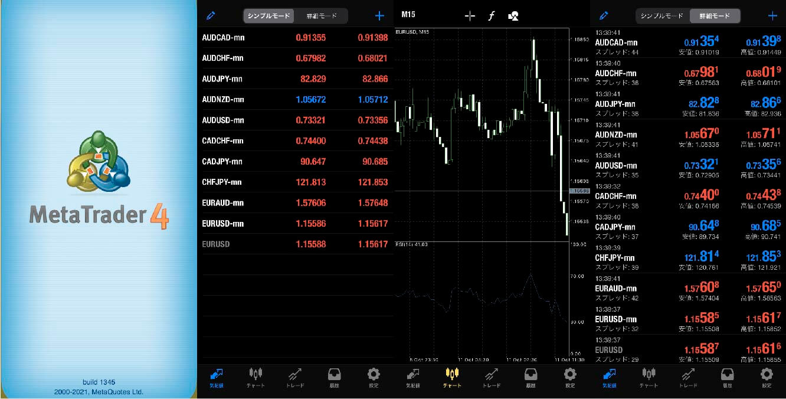Tap the MetaTrader 4 splash logo
This screenshot has width=786, height=399.
[x=99, y=180]
